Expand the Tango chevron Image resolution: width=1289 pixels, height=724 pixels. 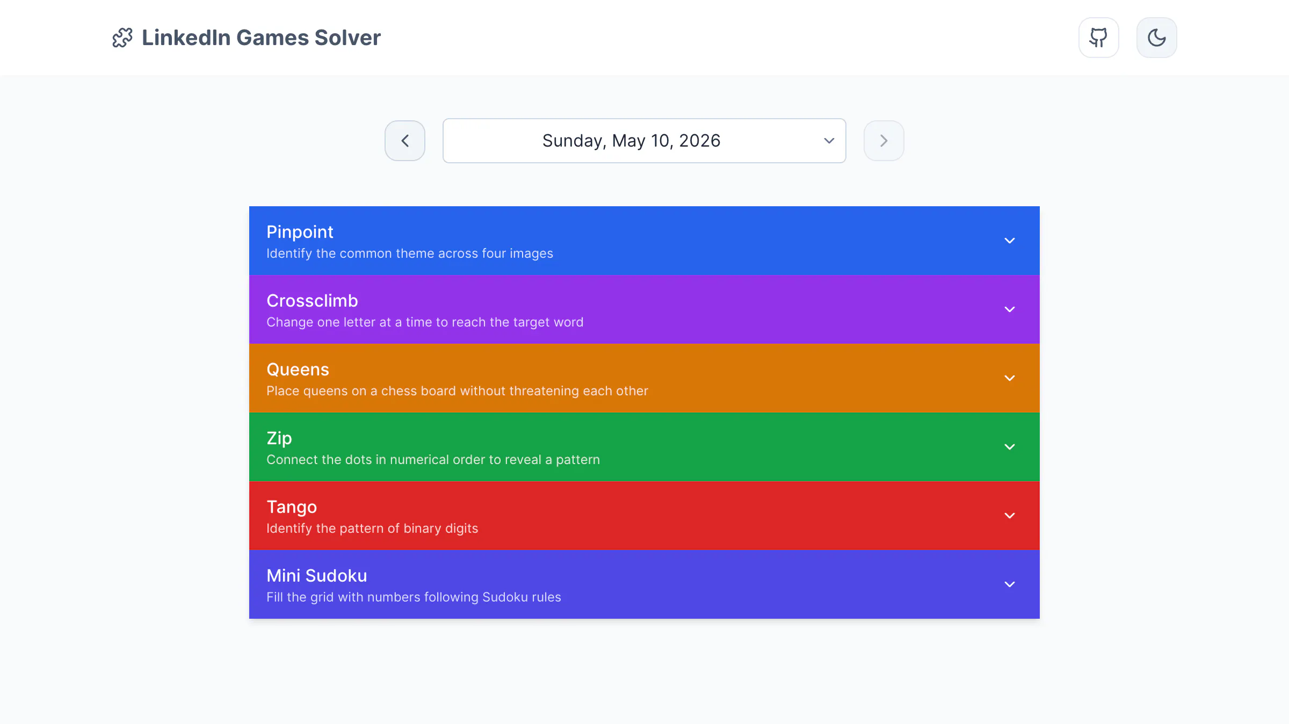coord(1010,516)
